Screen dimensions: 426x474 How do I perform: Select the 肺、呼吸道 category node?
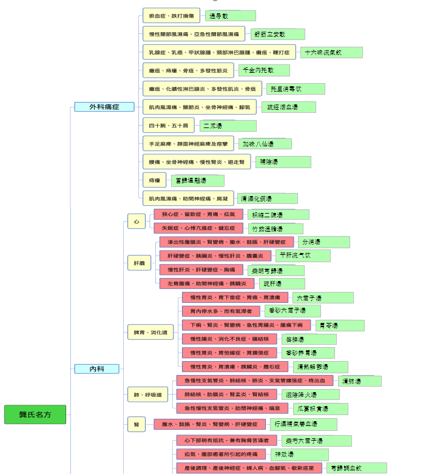point(147,395)
